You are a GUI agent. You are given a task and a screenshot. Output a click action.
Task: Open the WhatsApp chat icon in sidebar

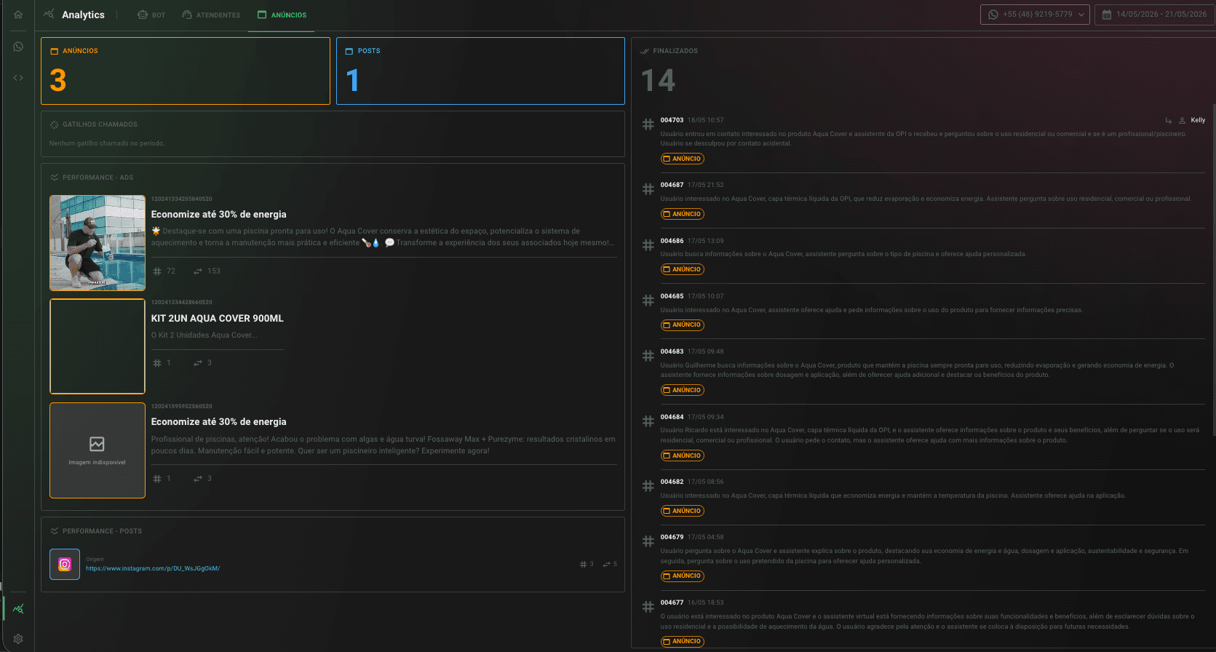point(18,47)
